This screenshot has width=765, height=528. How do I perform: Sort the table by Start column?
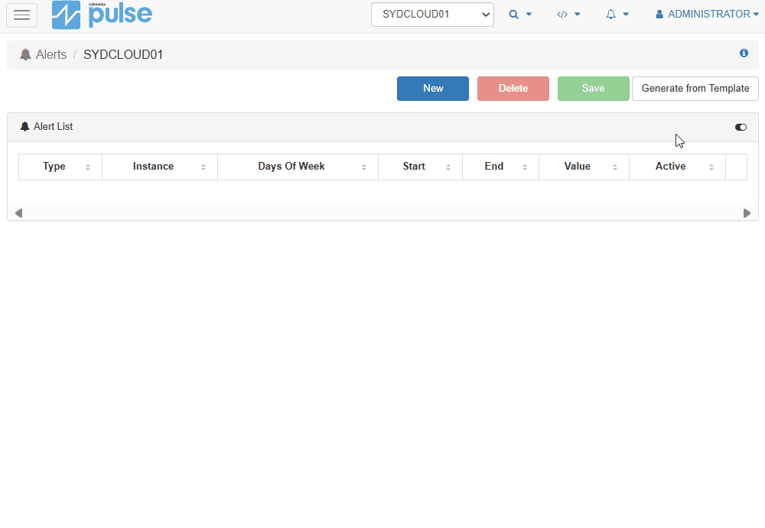[x=421, y=167]
